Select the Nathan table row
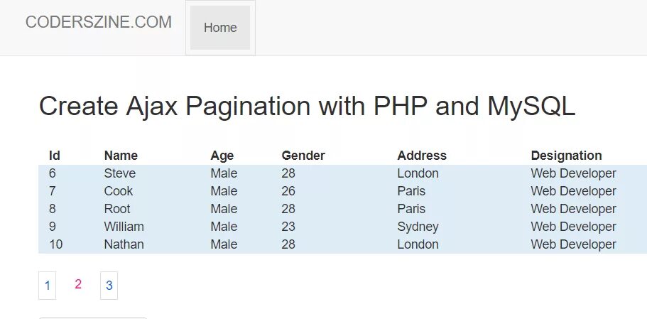The width and height of the screenshot is (647, 319). 342,244
